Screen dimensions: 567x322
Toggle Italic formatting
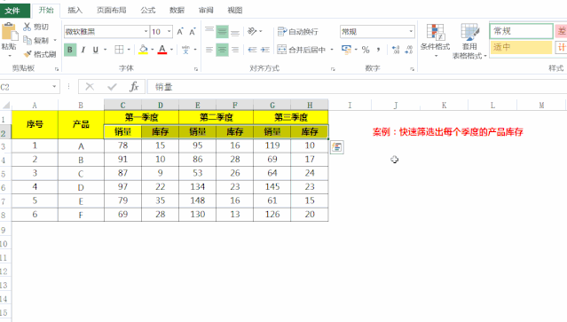tap(83, 50)
